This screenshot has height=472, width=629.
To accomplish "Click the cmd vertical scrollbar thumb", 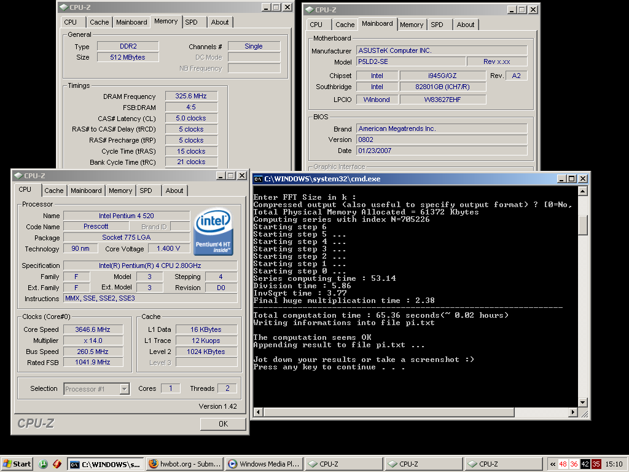I will 583,225.
